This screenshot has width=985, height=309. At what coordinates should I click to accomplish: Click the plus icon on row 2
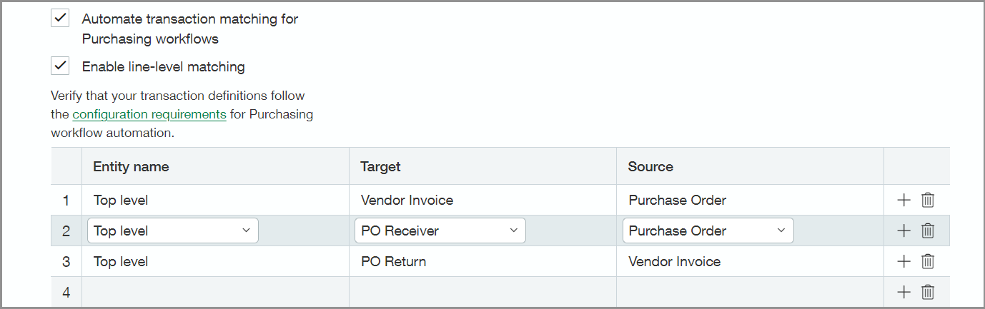pos(904,231)
